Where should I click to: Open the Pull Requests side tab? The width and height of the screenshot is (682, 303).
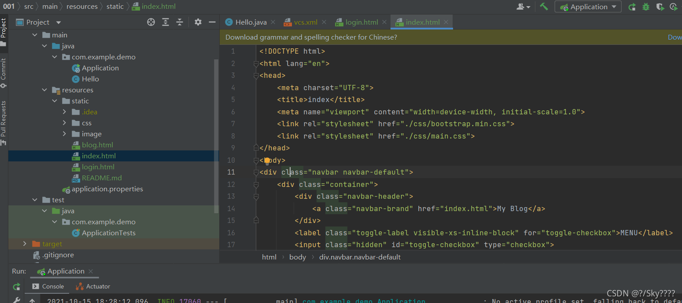[4, 123]
